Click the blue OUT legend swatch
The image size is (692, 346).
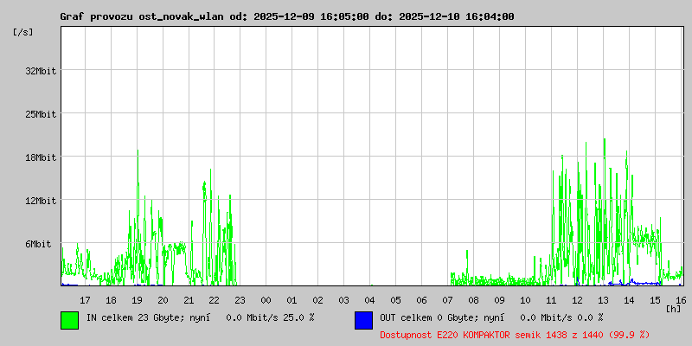point(363,320)
